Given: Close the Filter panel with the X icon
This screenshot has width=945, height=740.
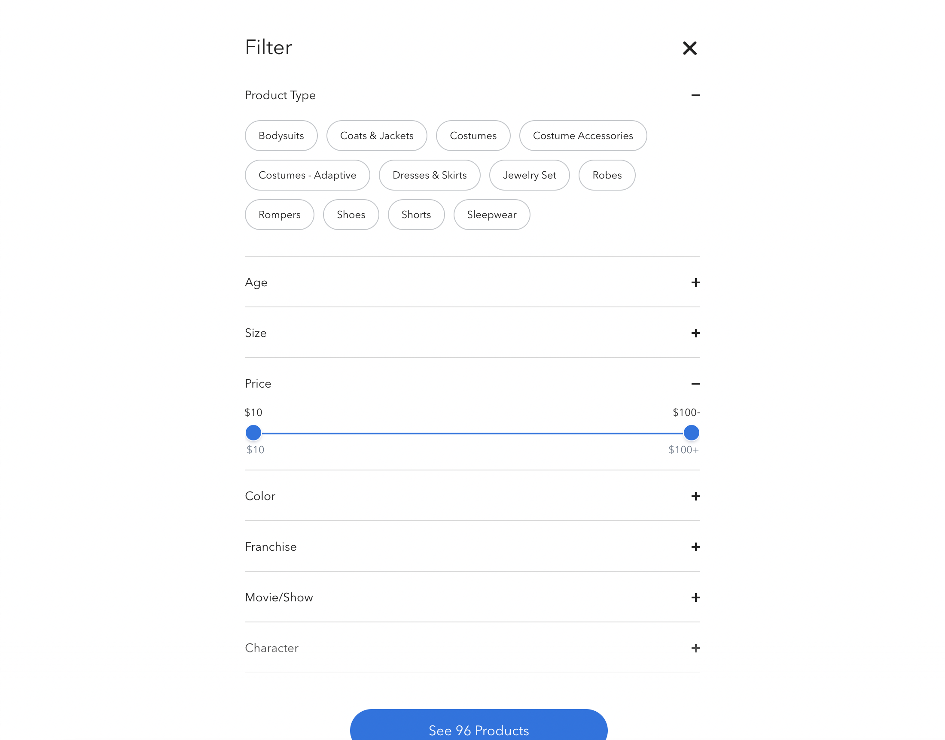Looking at the screenshot, I should click(x=689, y=48).
